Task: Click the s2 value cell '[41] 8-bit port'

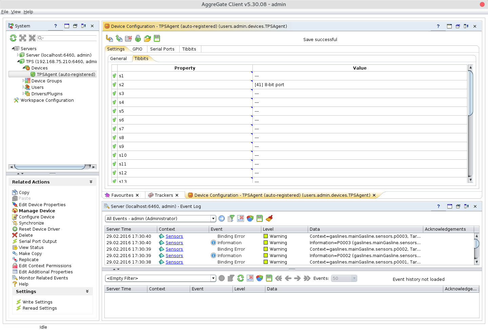Action: (360, 84)
